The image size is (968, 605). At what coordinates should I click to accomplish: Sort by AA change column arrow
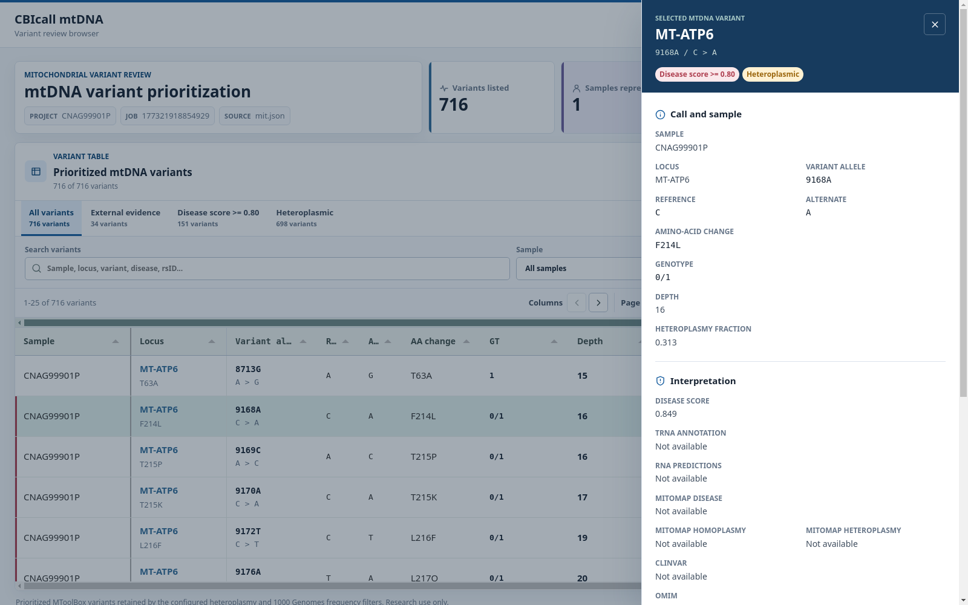(466, 341)
